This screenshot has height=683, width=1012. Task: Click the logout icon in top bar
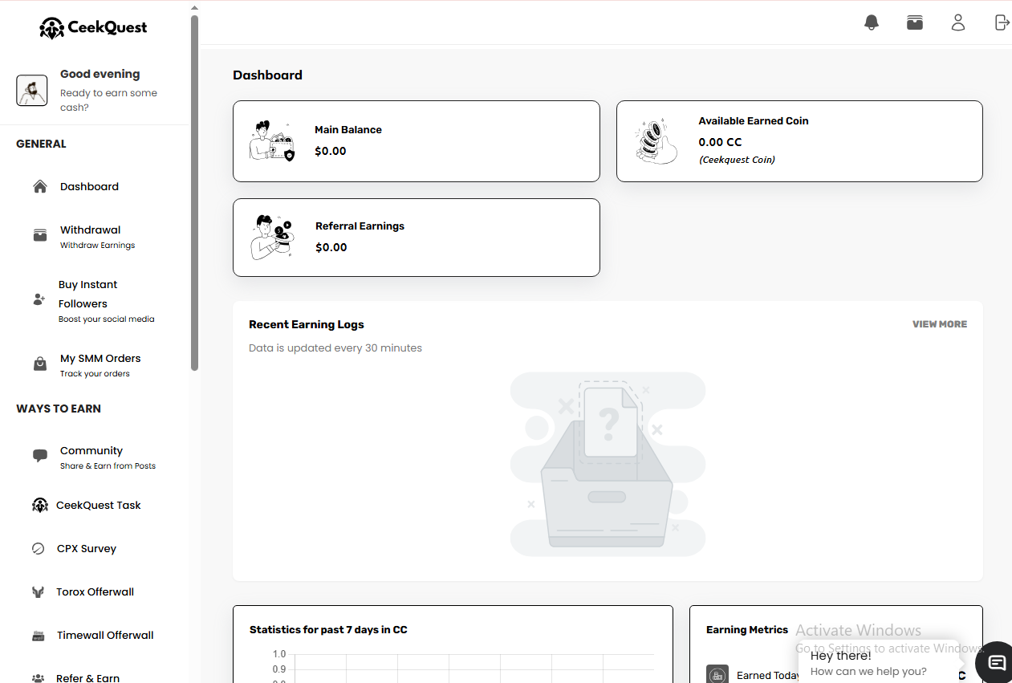1002,22
